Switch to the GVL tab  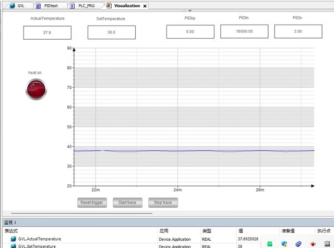click(x=21, y=6)
